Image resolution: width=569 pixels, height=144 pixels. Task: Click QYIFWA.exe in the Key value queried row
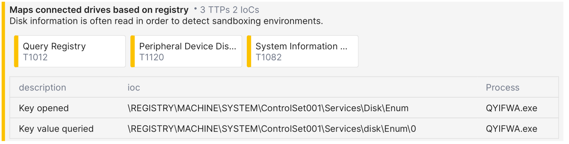(x=511, y=129)
